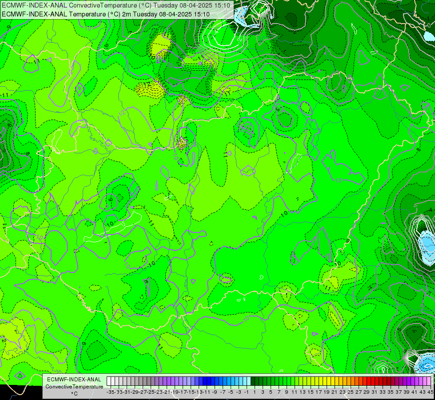Select the pale pink last swatch in color scale
Image resolution: width=435 pixels, height=400 pixels.
coord(429,381)
